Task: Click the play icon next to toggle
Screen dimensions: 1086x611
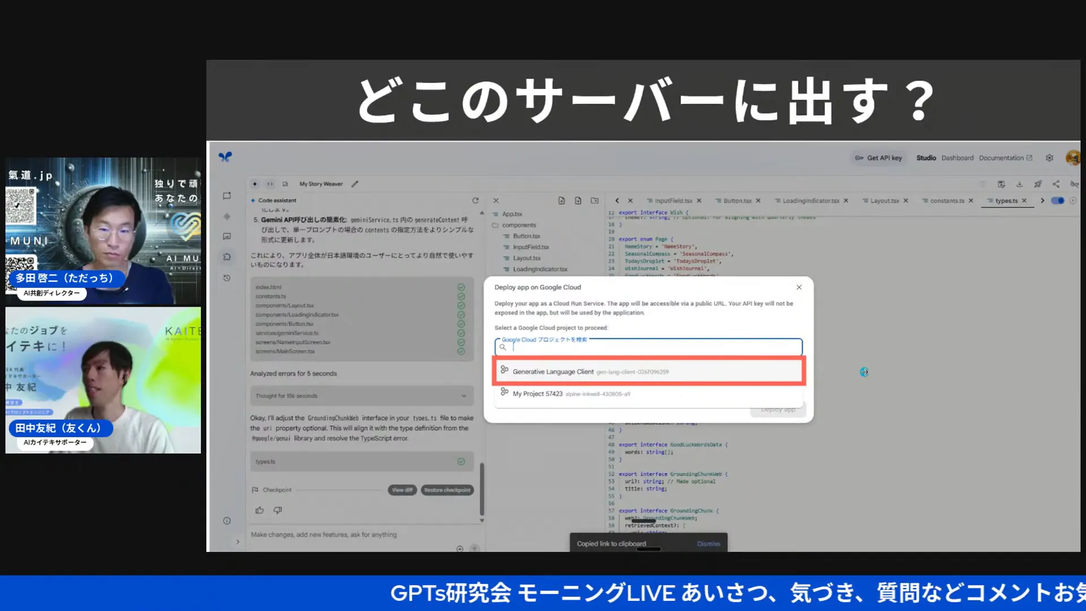Action: pos(1073,201)
